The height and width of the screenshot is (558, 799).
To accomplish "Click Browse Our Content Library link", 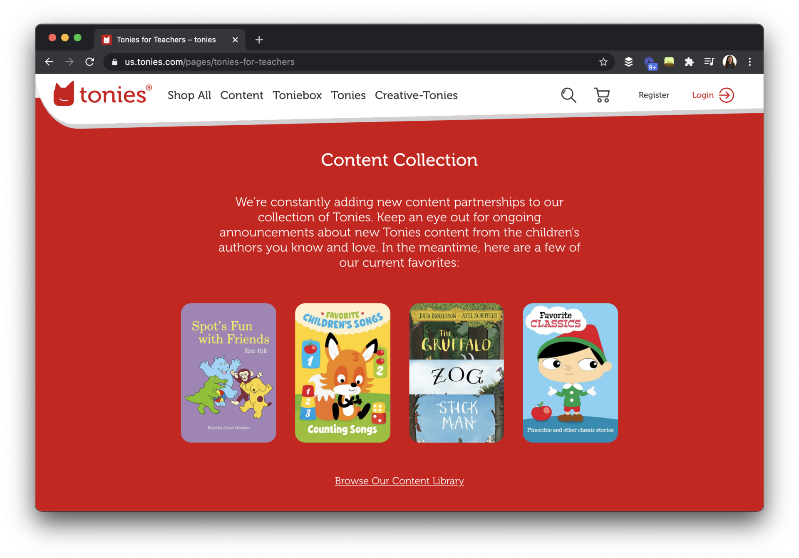I will 399,481.
